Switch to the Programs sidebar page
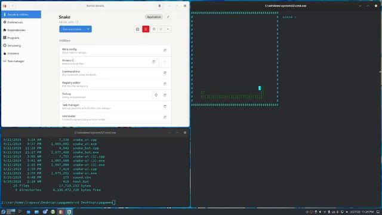Screen dimensions: 382x215 coord(21,38)
